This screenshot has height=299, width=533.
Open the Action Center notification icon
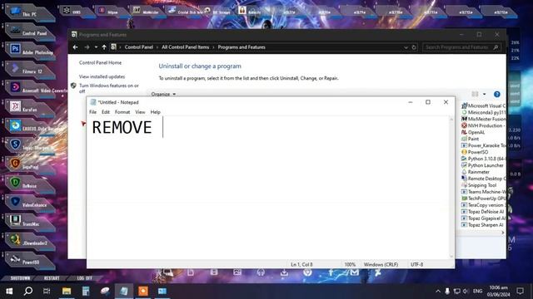point(520,291)
